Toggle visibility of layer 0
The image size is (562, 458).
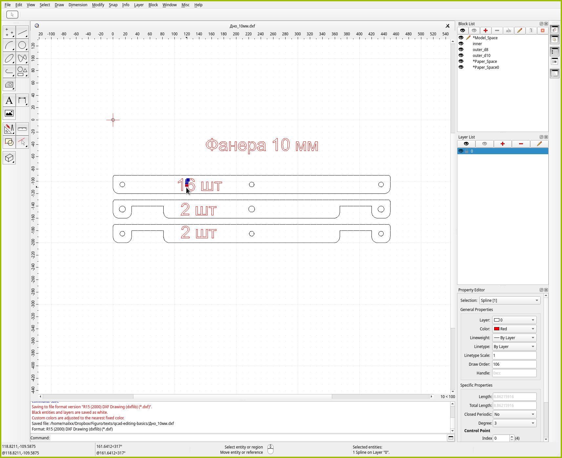coord(461,151)
